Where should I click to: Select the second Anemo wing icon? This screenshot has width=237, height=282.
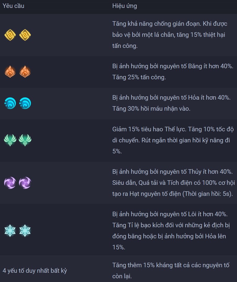25,140
